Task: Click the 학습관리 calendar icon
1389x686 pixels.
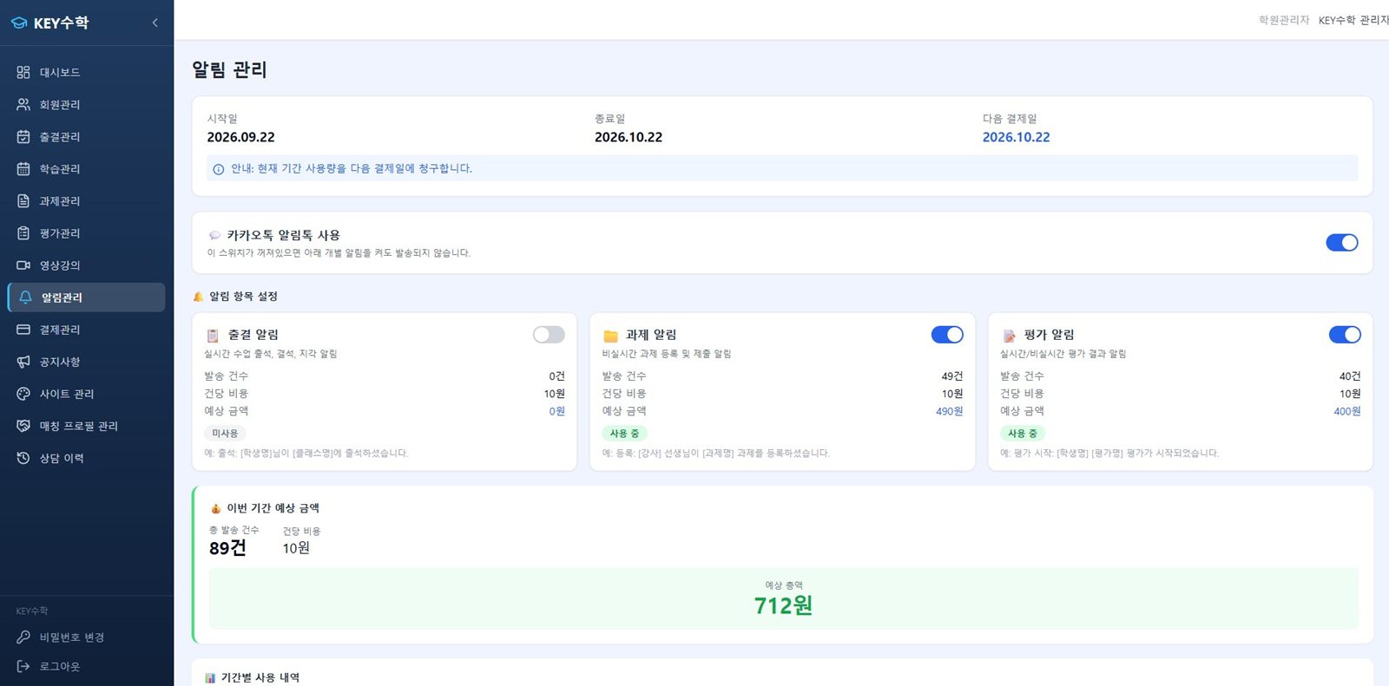Action: [x=23, y=168]
